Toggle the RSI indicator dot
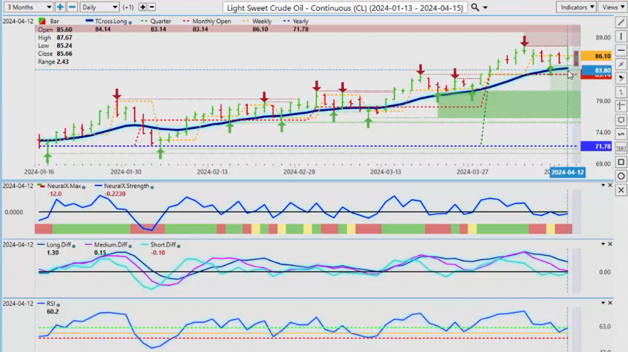 click(x=58, y=305)
